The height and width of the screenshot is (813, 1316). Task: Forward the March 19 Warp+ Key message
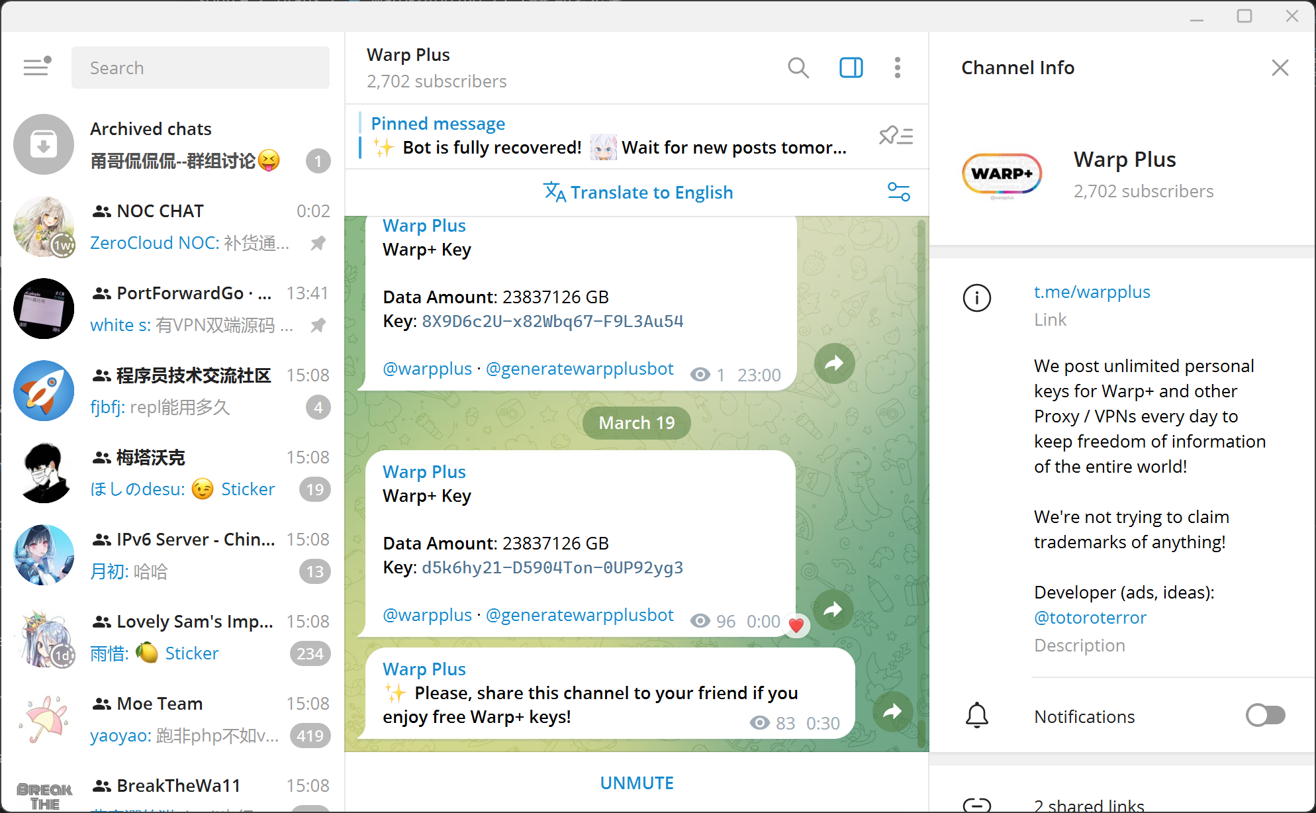(x=833, y=610)
